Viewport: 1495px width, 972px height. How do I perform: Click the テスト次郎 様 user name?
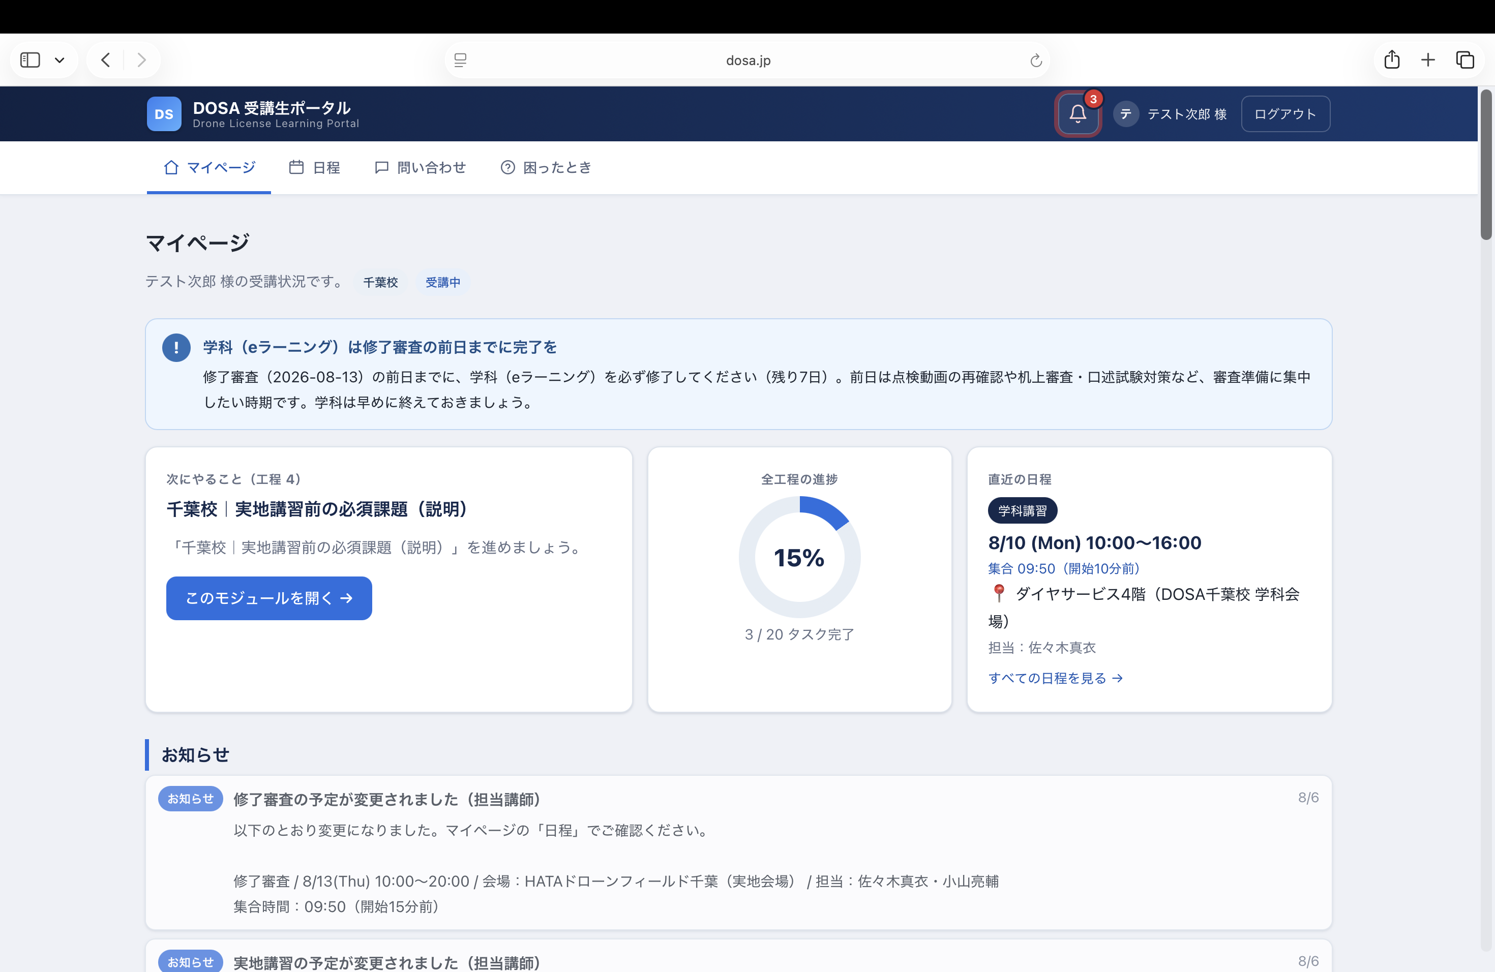coord(1186,114)
